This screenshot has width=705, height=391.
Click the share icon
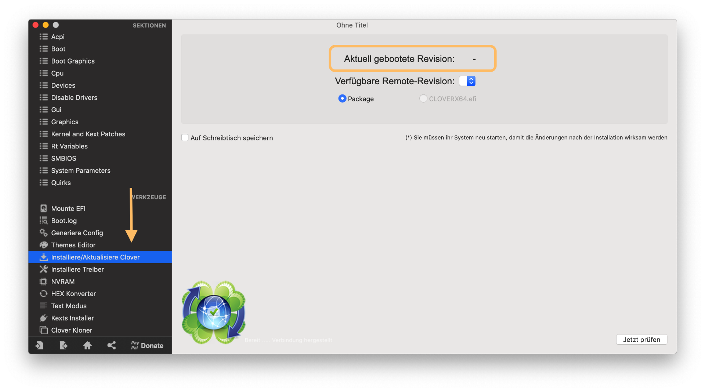click(112, 345)
